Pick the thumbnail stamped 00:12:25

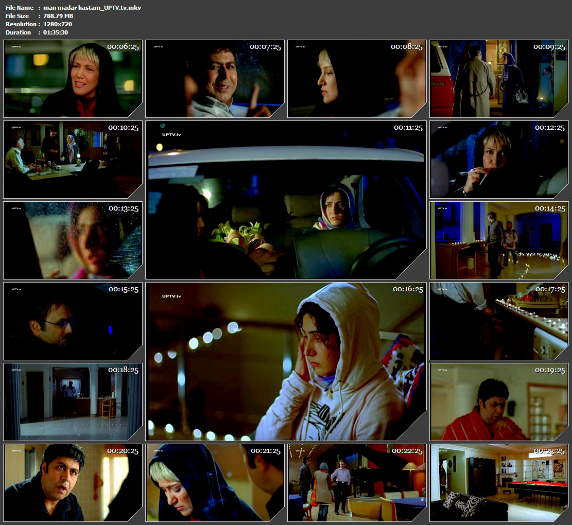tap(499, 160)
